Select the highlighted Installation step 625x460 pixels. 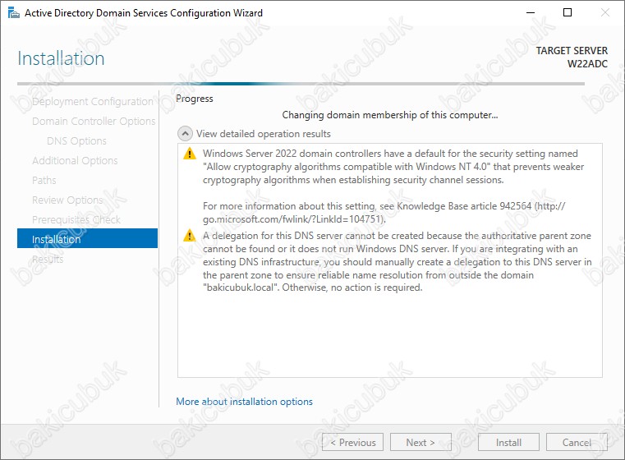coord(87,238)
